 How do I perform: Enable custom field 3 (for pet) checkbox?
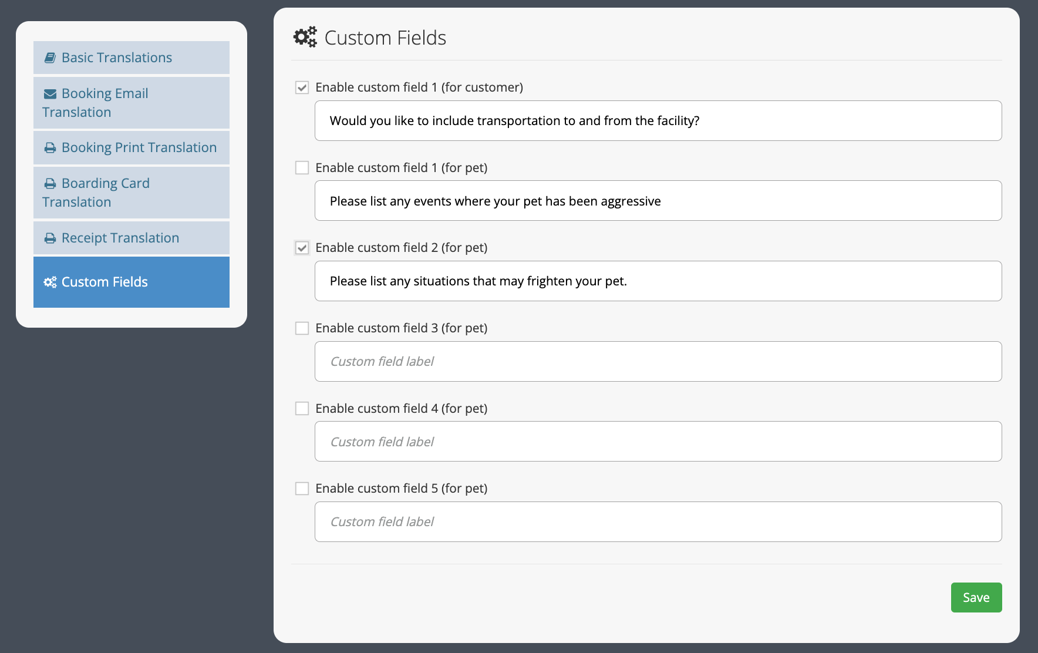(x=302, y=328)
